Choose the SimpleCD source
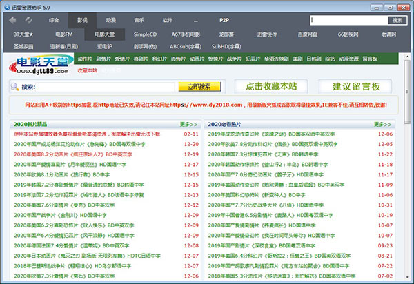414x284 pixels. tap(145, 34)
